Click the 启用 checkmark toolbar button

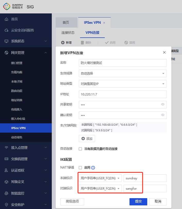(x=110, y=43)
